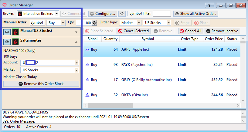The height and width of the screenshot is (132, 248).
Task: Click the Interactive Brokers logo next to Saltamontes
Action: pos(15,42)
